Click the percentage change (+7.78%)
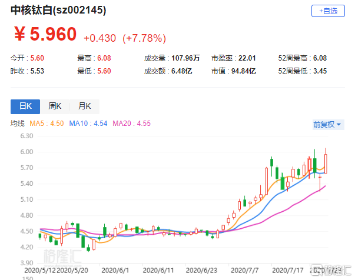The image size is (355, 280). 144,38
